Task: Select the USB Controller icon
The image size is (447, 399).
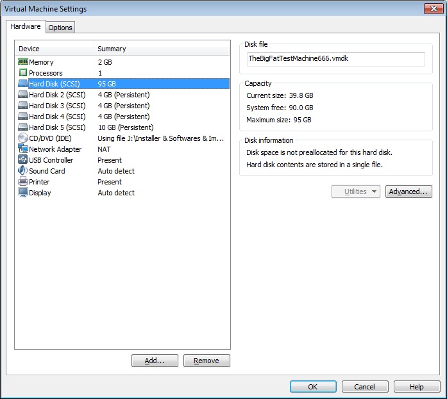Action: [x=23, y=160]
